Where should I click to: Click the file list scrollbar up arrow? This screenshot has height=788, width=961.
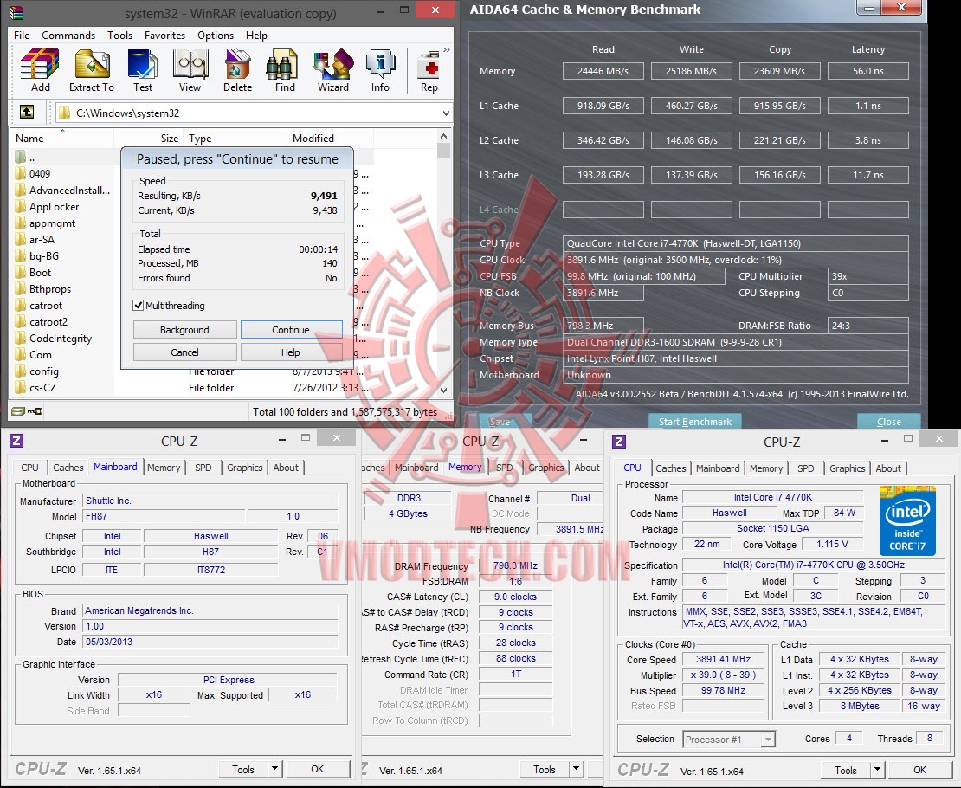[x=444, y=136]
